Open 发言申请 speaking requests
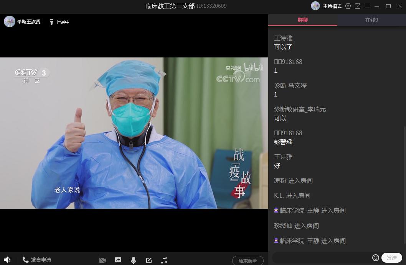Viewport: 406px width, 265px height. (37, 260)
